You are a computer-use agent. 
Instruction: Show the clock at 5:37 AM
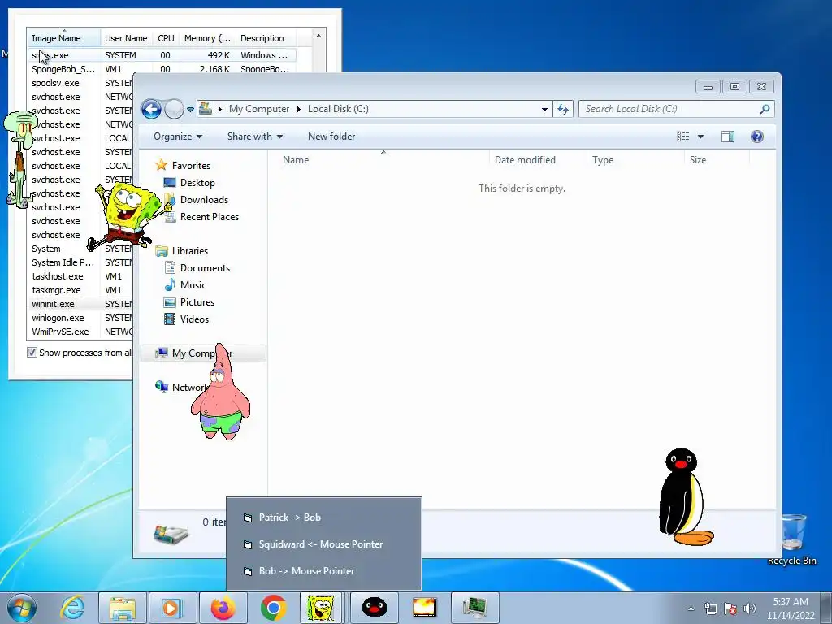pyautogui.click(x=791, y=609)
